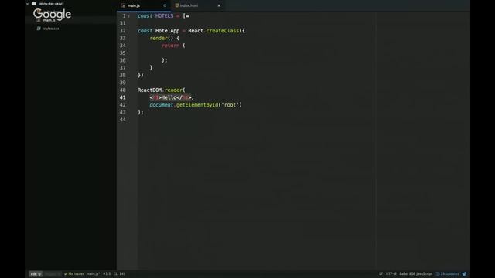Screen dimensions: 495x278
Task: Click line number 41 in the gutter
Action: [x=122, y=97]
